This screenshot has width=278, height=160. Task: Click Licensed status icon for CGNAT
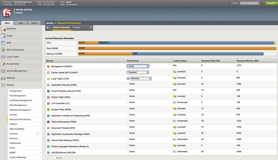pyautogui.click(x=174, y=72)
